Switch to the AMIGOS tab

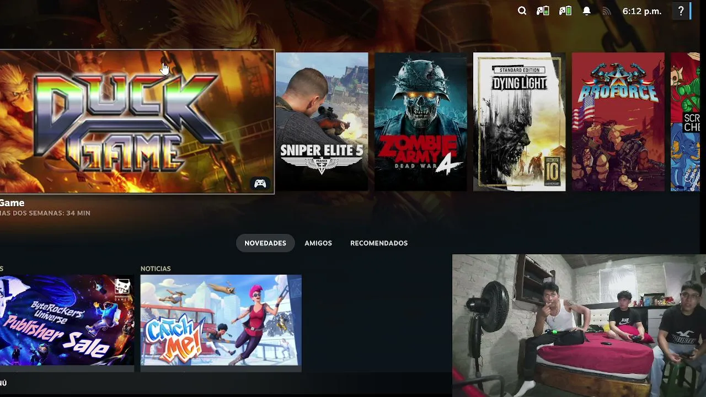pos(318,243)
